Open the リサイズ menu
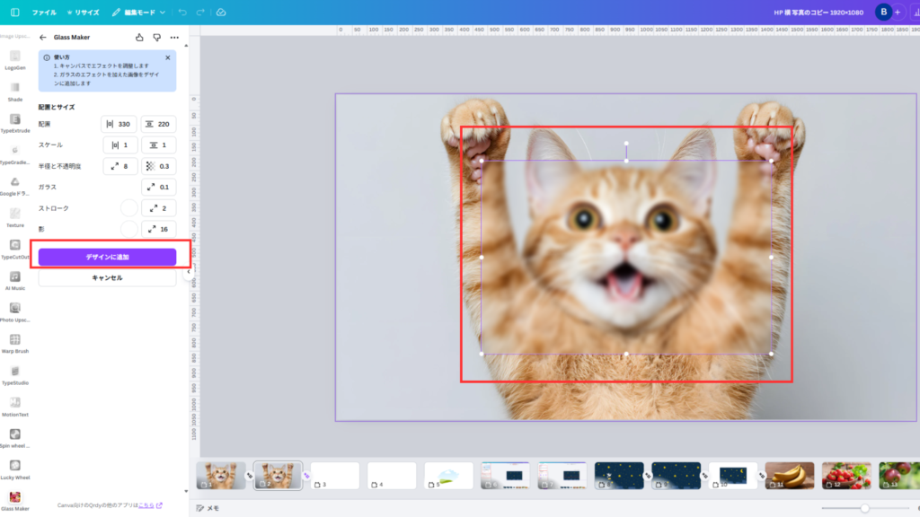 pos(84,13)
